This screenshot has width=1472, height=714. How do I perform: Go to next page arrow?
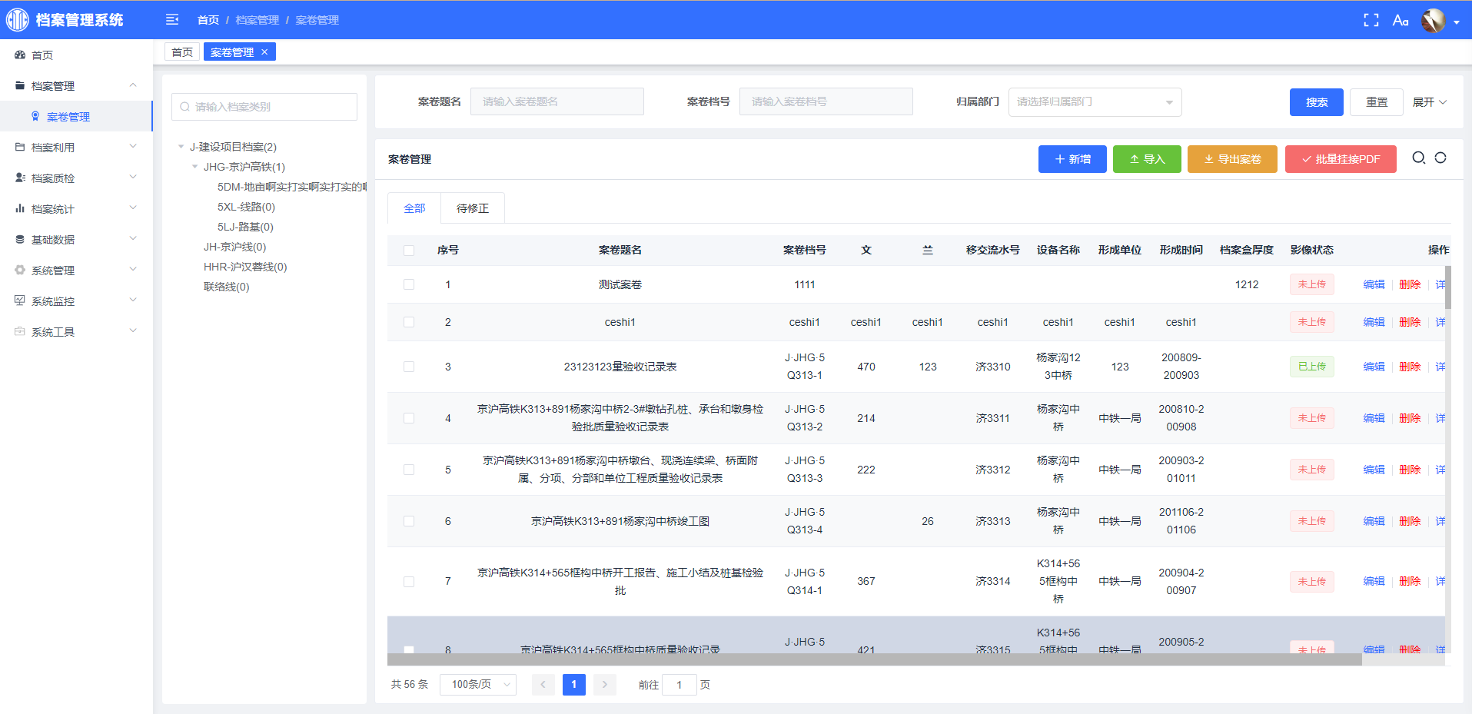pyautogui.click(x=605, y=684)
